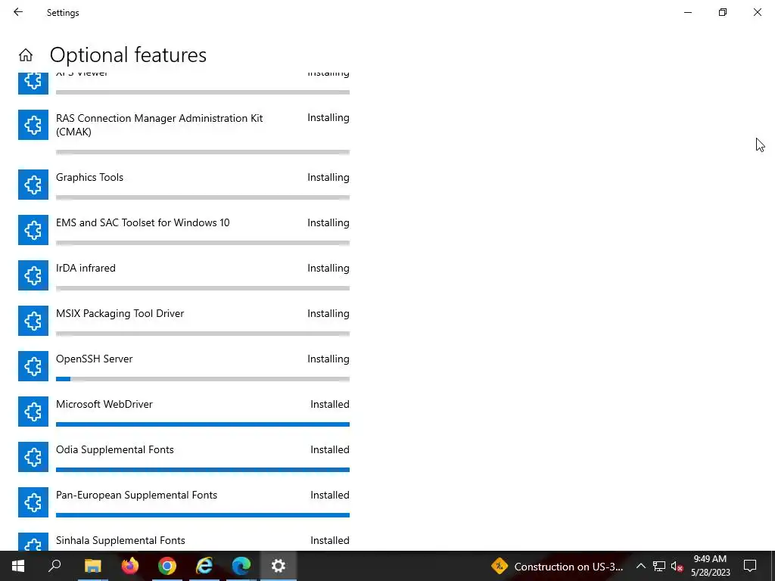Select the Microsoft WebDriver feature icon

[33, 412]
